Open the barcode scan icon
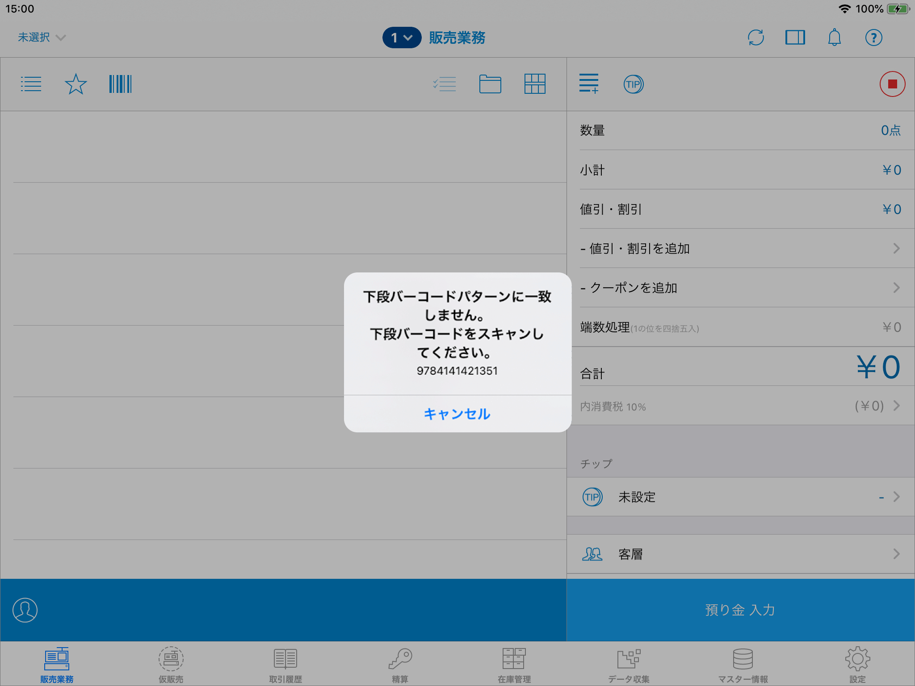This screenshot has width=915, height=686. click(120, 84)
